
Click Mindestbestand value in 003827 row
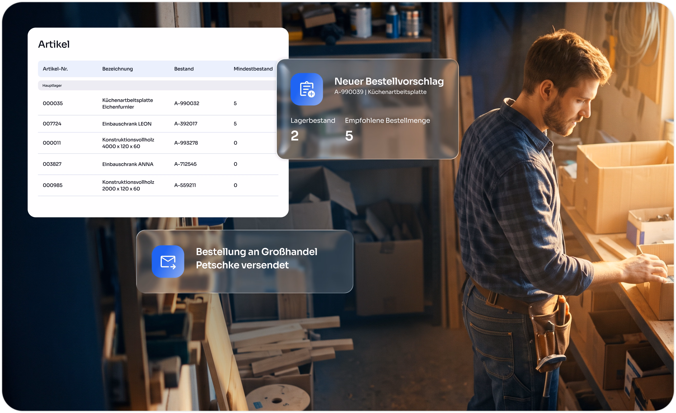[235, 164]
